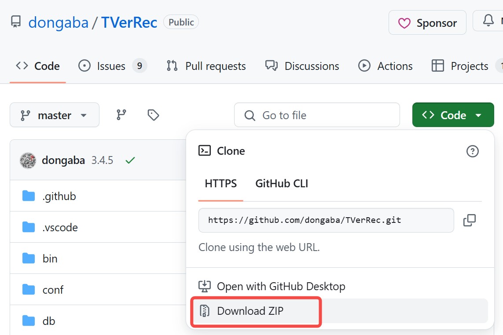Viewport: 503px width, 335px height.
Task: Click the folder icon beside conf
Action: point(29,289)
